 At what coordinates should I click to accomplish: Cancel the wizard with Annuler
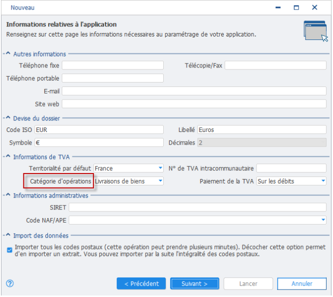[x=302, y=284]
